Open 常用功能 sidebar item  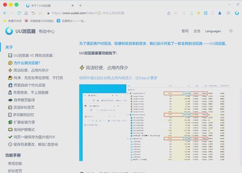pos(15,163)
